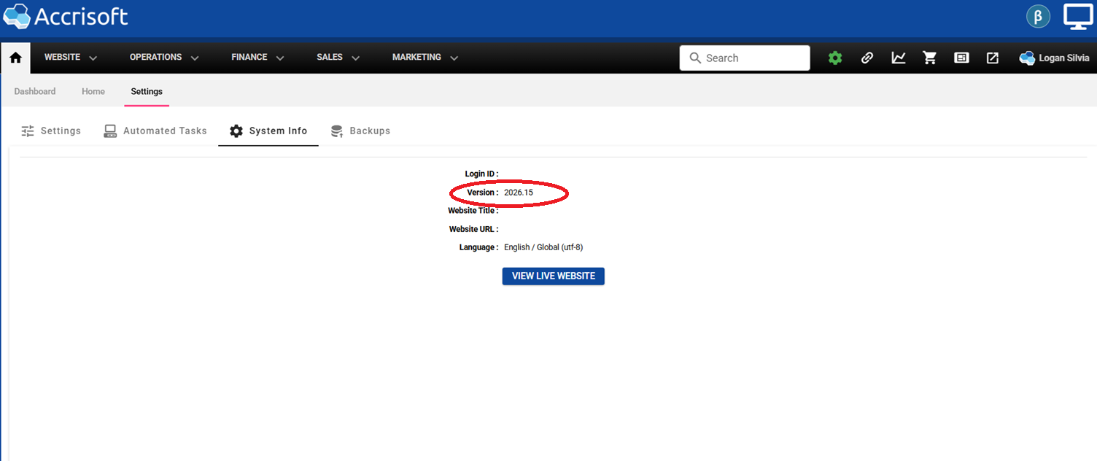
Task: Open the MARKETING dropdown menu
Action: (425, 58)
